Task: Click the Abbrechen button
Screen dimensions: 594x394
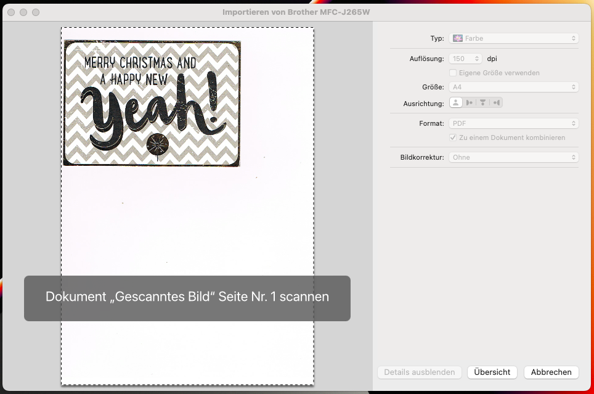Action: pyautogui.click(x=551, y=372)
